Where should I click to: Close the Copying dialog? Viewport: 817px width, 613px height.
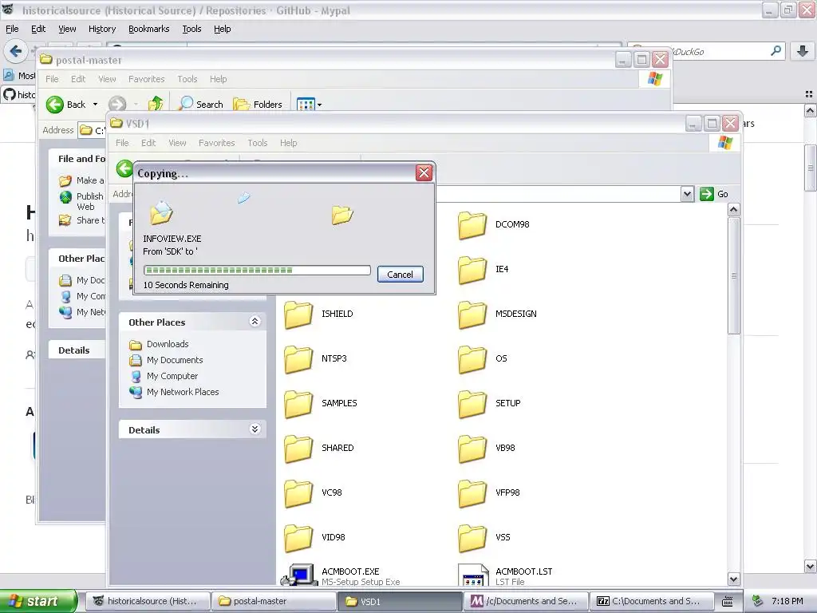click(424, 173)
